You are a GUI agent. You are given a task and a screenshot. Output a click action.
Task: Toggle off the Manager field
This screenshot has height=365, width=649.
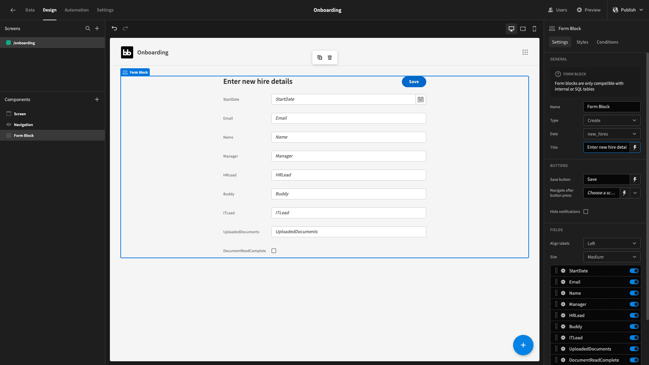(x=634, y=305)
